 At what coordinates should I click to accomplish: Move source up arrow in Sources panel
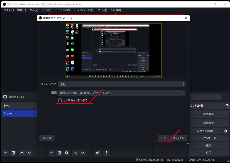[x=75, y=153]
